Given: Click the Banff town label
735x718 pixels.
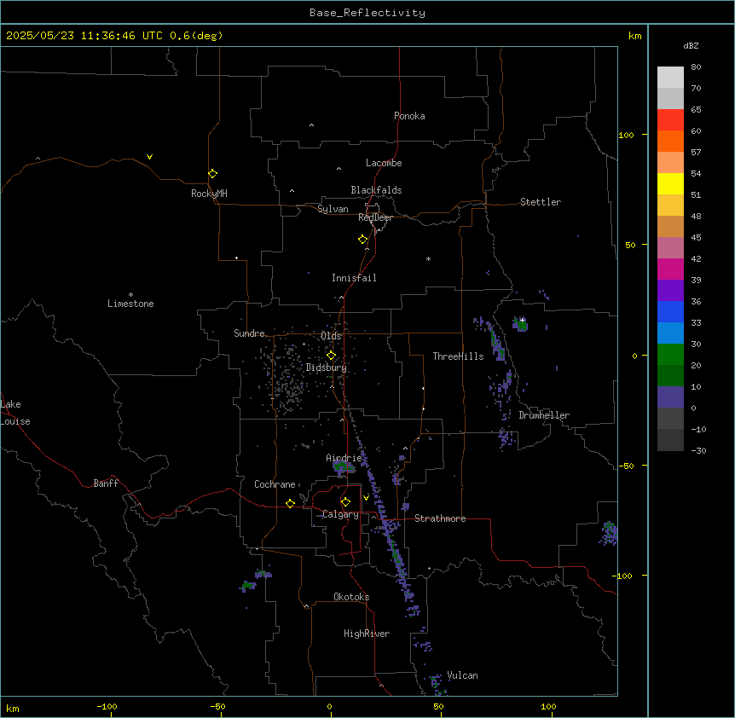Looking at the screenshot, I should [106, 483].
